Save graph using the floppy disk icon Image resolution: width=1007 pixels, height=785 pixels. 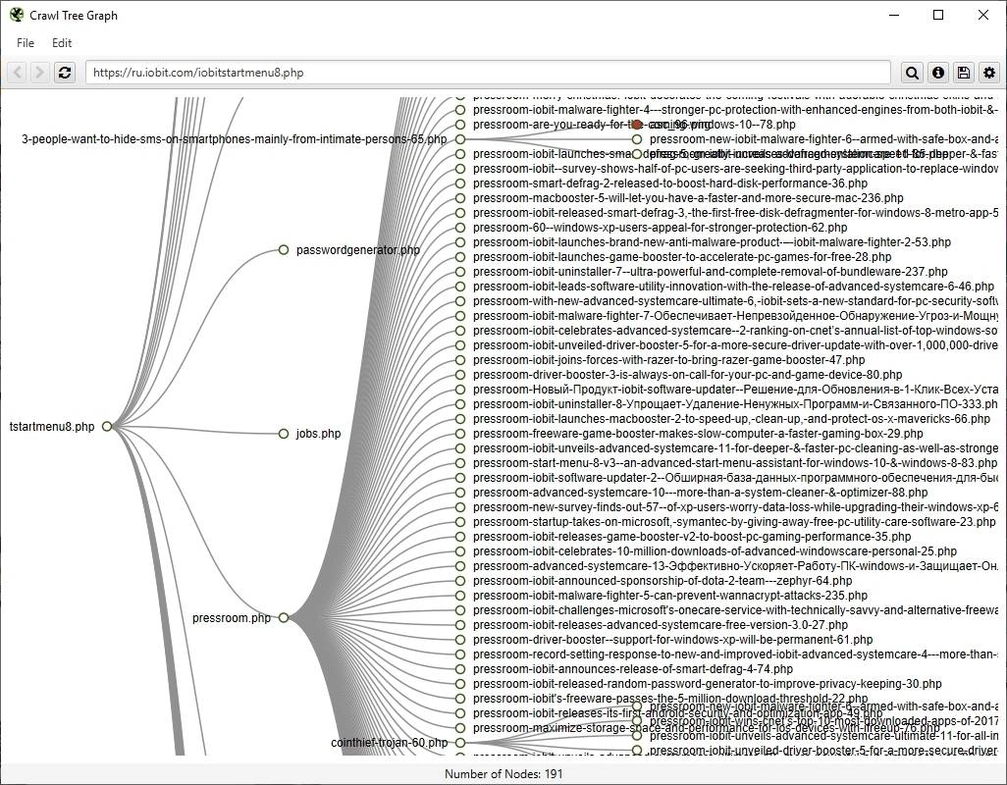pyautogui.click(x=964, y=73)
